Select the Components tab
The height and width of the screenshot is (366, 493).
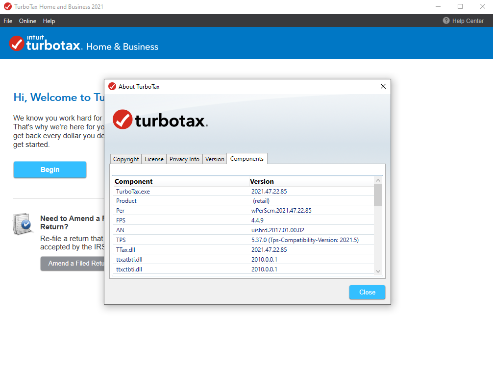point(247,159)
